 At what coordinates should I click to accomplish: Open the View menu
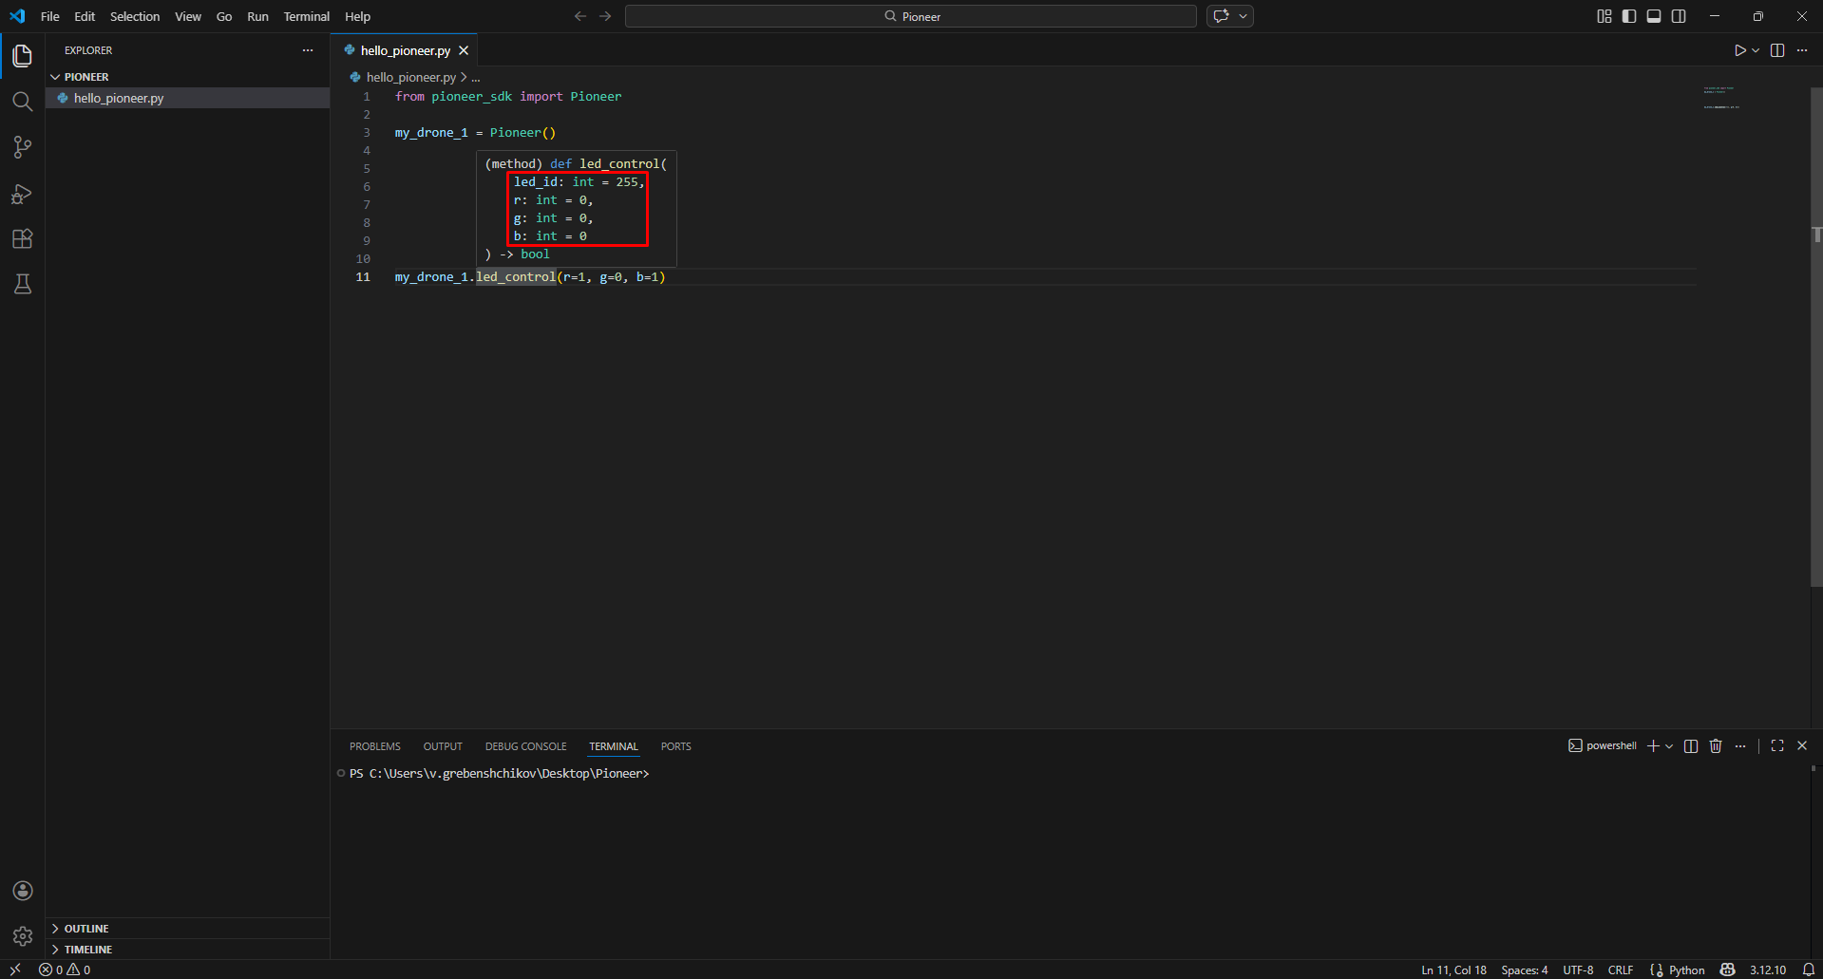point(188,16)
